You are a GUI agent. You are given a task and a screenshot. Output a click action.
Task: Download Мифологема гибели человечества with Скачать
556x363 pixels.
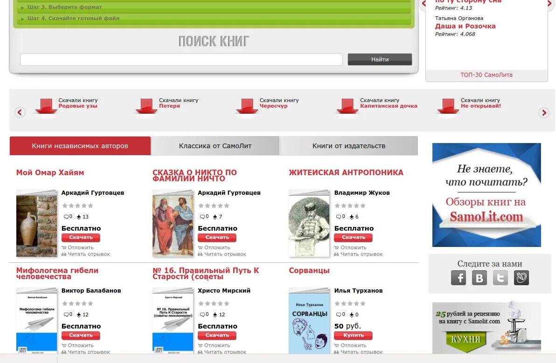81,335
